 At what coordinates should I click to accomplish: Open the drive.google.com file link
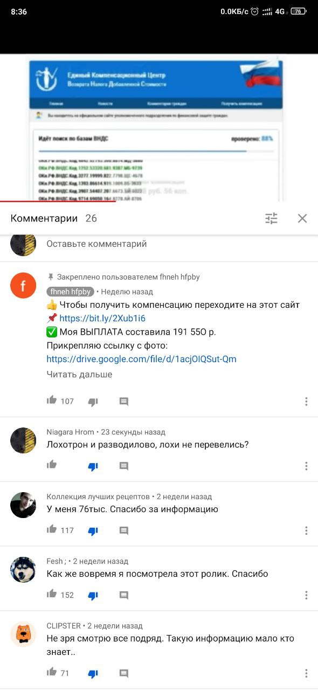pos(141,359)
